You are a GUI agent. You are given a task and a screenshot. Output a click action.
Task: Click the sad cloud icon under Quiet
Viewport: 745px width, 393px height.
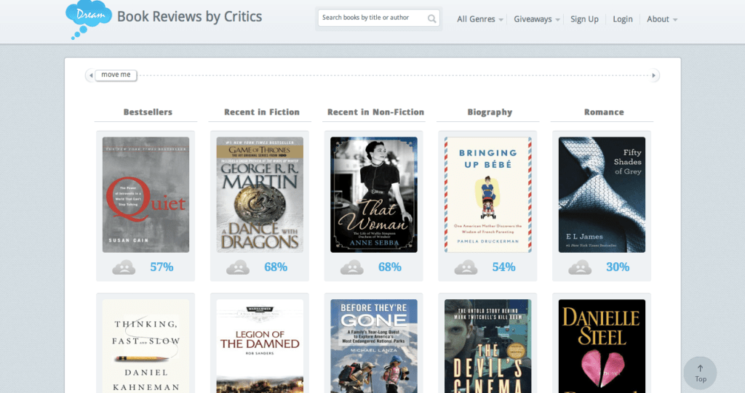[x=124, y=267]
